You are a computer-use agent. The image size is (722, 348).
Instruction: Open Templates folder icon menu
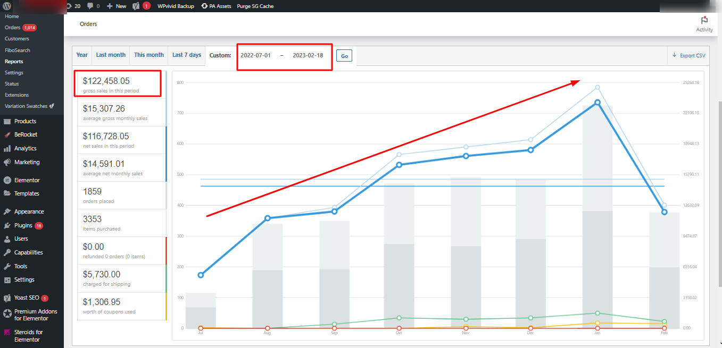tap(7, 193)
